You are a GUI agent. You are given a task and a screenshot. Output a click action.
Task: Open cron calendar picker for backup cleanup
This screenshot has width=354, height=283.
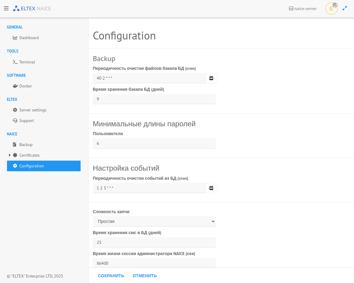[211, 78]
